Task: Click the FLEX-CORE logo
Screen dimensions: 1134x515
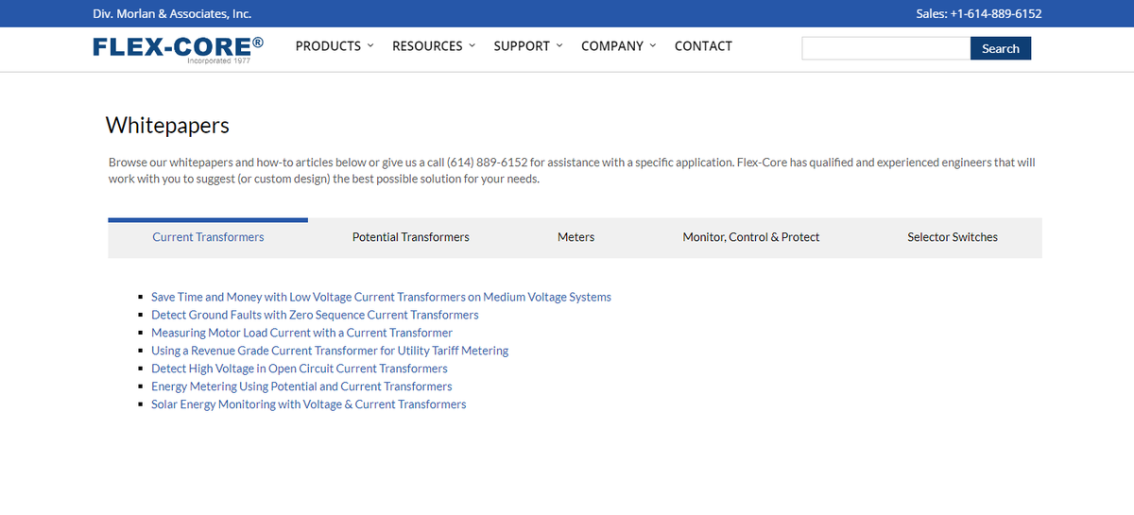Action: (178, 49)
